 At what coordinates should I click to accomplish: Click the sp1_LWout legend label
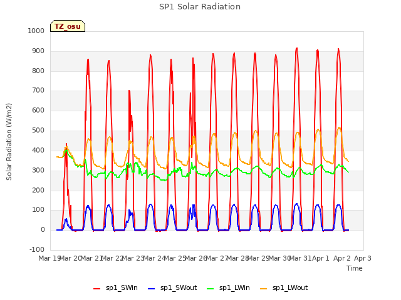pos(290,288)
